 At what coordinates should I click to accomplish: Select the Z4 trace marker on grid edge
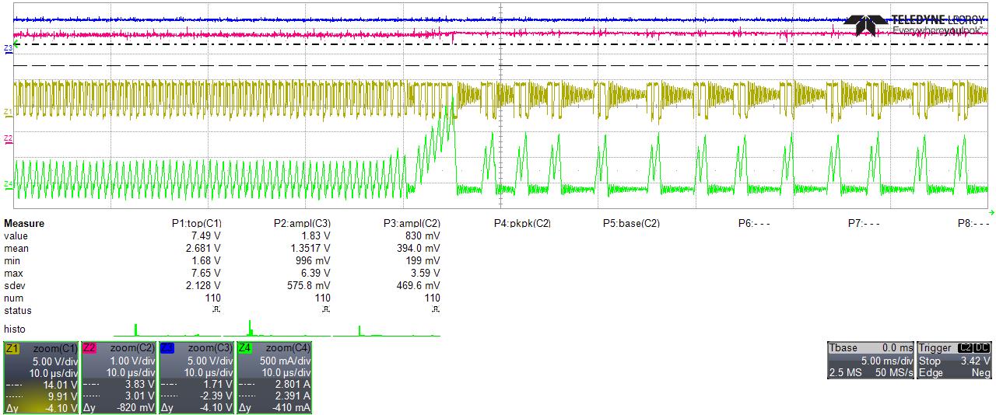(x=8, y=184)
